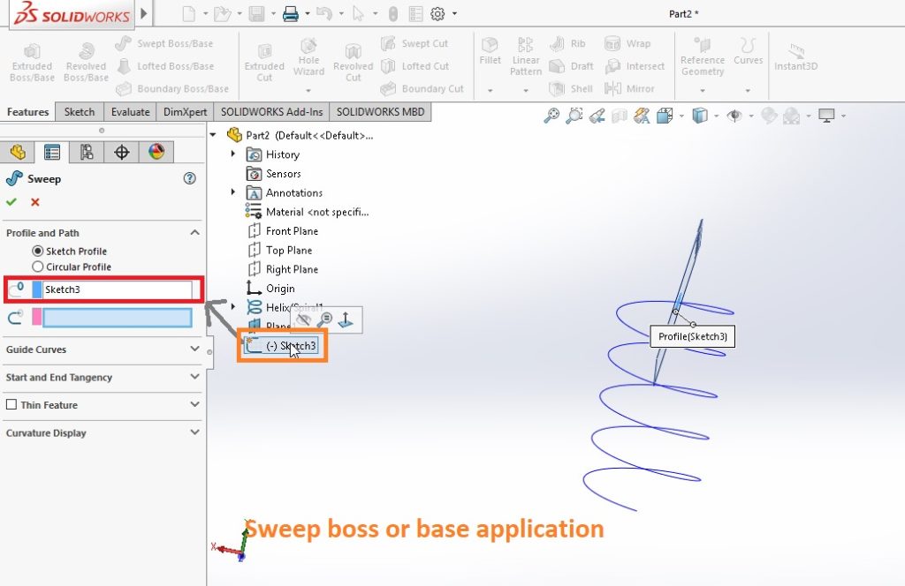This screenshot has width=905, height=586.
Task: Switch to the Evaluate tab
Action: tap(131, 112)
